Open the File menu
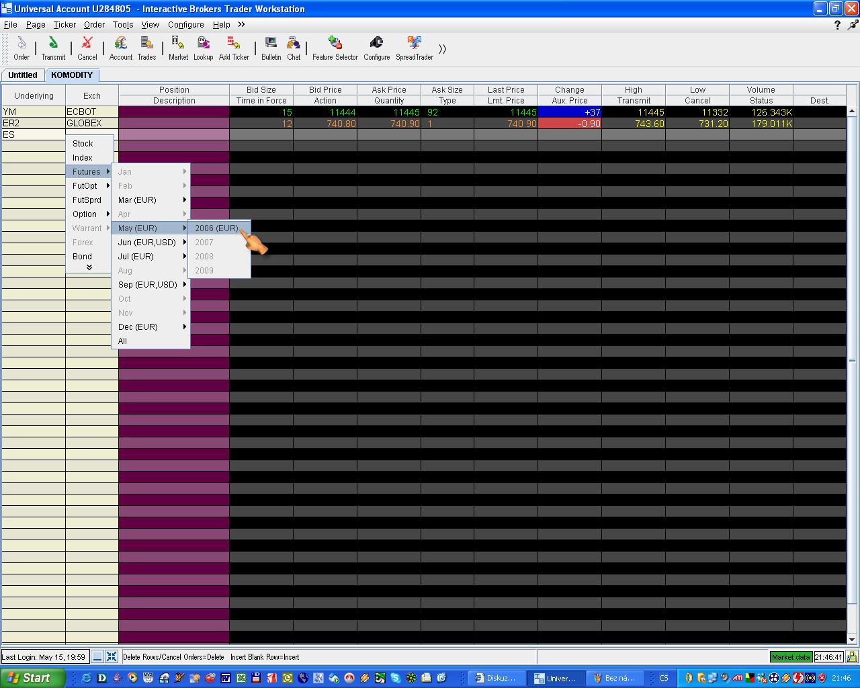The image size is (860, 688). click(11, 25)
